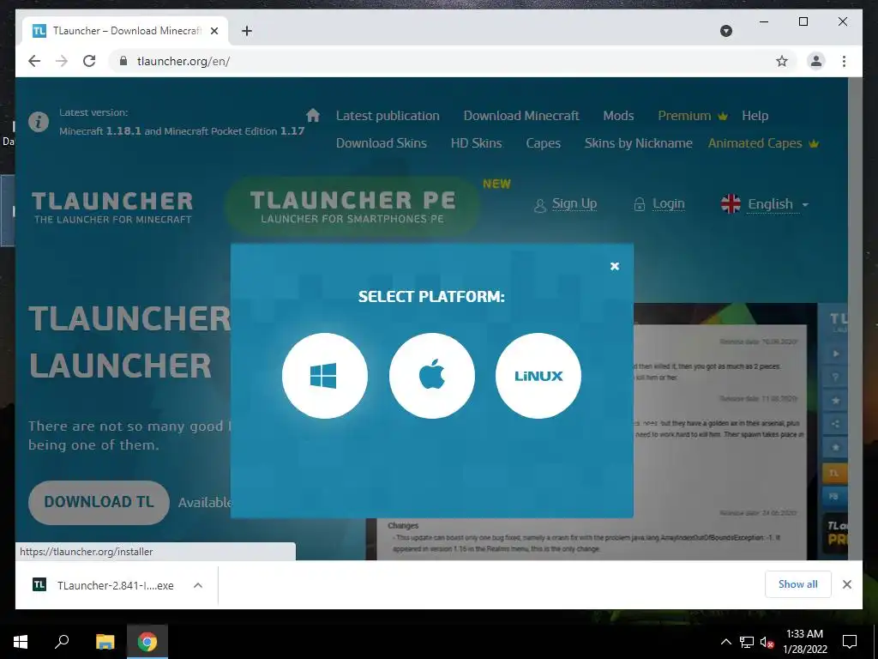The width and height of the screenshot is (878, 659).
Task: Open a new browser tab
Action: [x=246, y=31]
